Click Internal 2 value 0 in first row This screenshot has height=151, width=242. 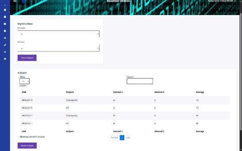[x=155, y=100]
